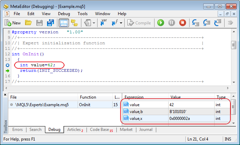
Task: Open the View menu
Action: click(x=46, y=14)
